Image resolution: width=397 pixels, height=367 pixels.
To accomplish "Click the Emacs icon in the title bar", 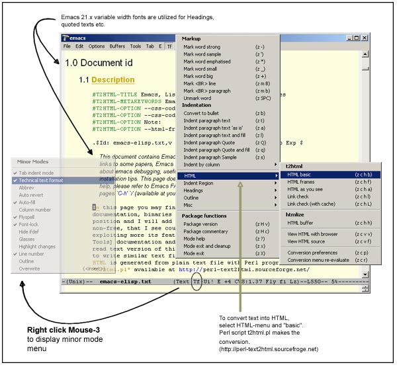I will pyautogui.click(x=66, y=38).
